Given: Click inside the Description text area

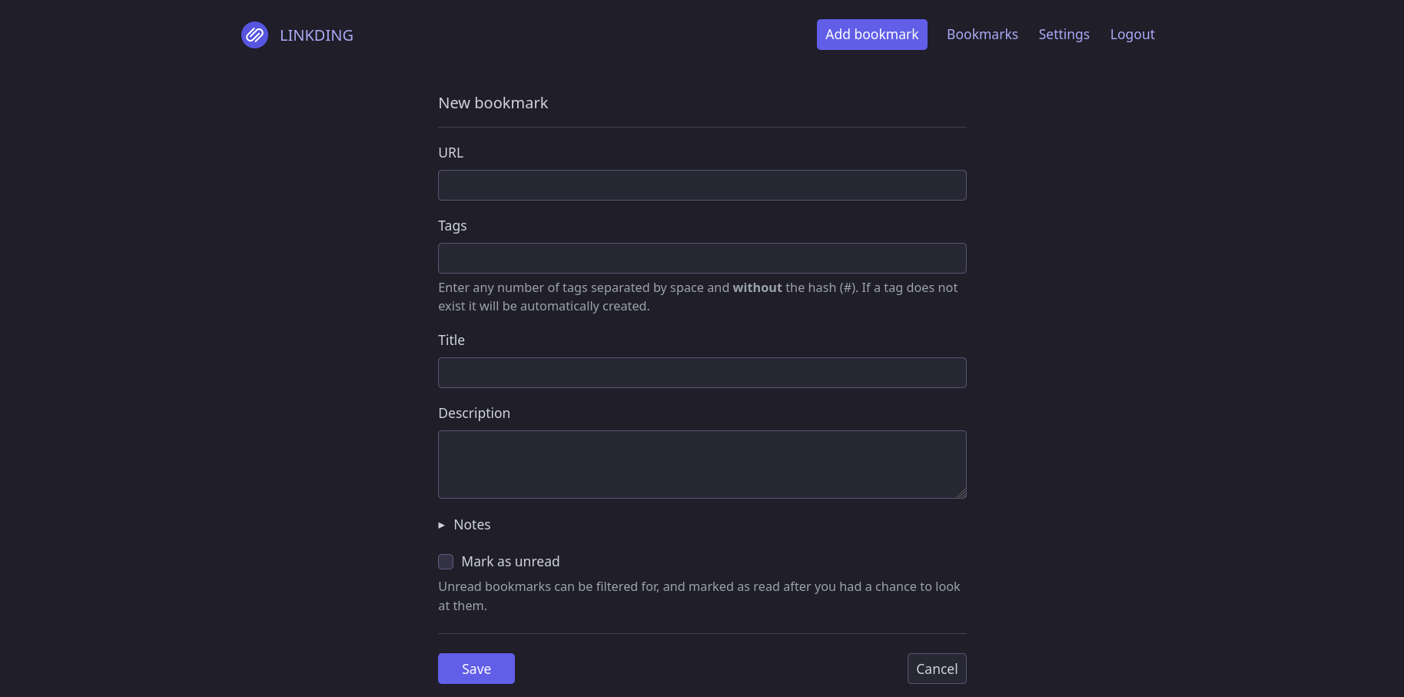Looking at the screenshot, I should click(x=702, y=464).
